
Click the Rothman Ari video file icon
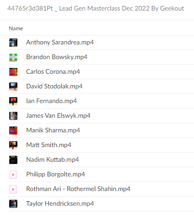coord(13,189)
